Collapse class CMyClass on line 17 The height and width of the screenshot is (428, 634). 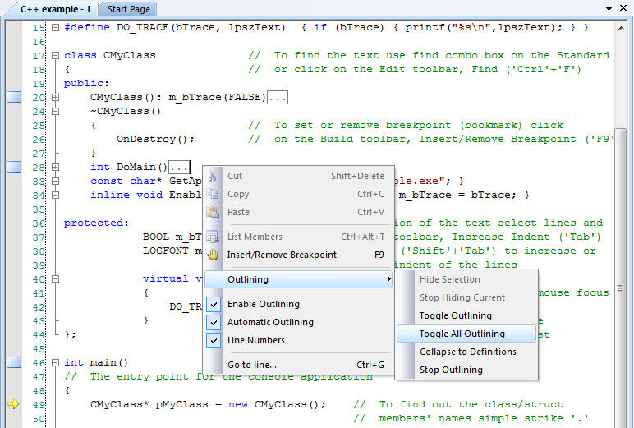pyautogui.click(x=55, y=55)
